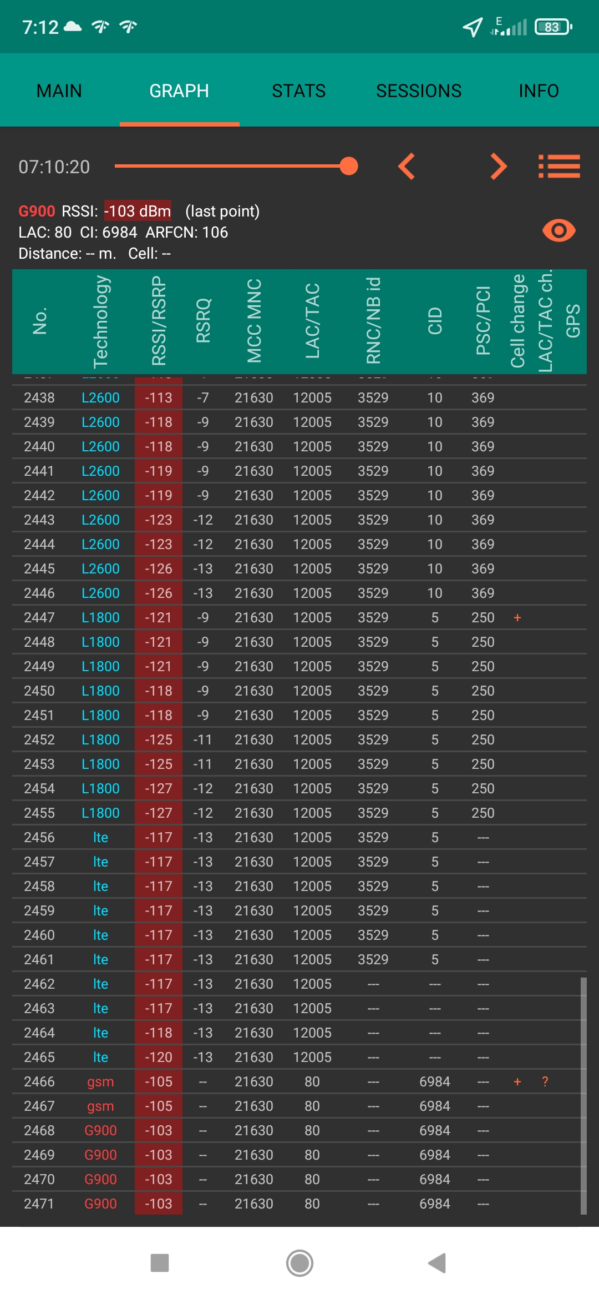Click the timeline slider handle
The height and width of the screenshot is (1299, 599).
(348, 165)
